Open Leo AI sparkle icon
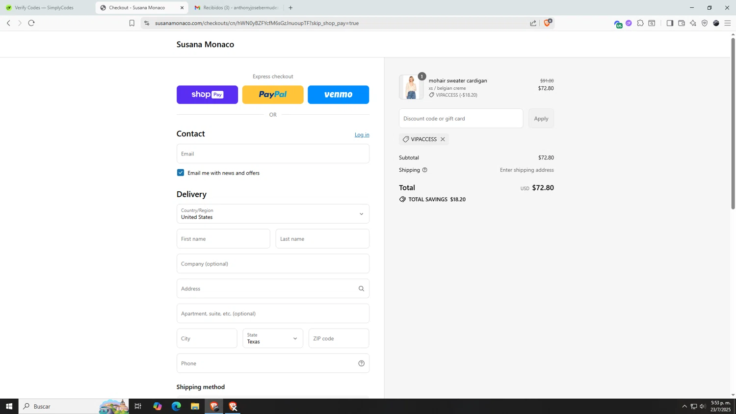 (693, 23)
